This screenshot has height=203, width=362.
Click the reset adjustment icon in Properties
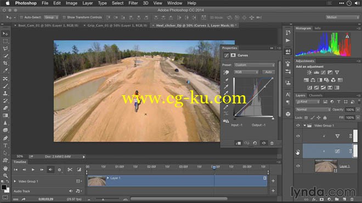point(255,143)
